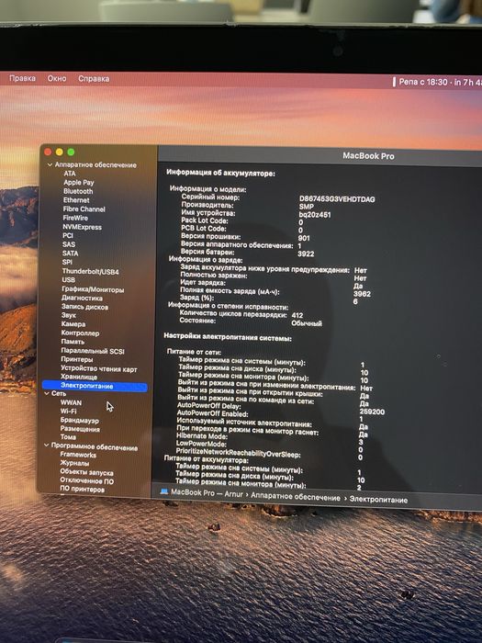Click full charge capacity value 3962
This screenshot has height=643, width=482.
click(x=362, y=294)
